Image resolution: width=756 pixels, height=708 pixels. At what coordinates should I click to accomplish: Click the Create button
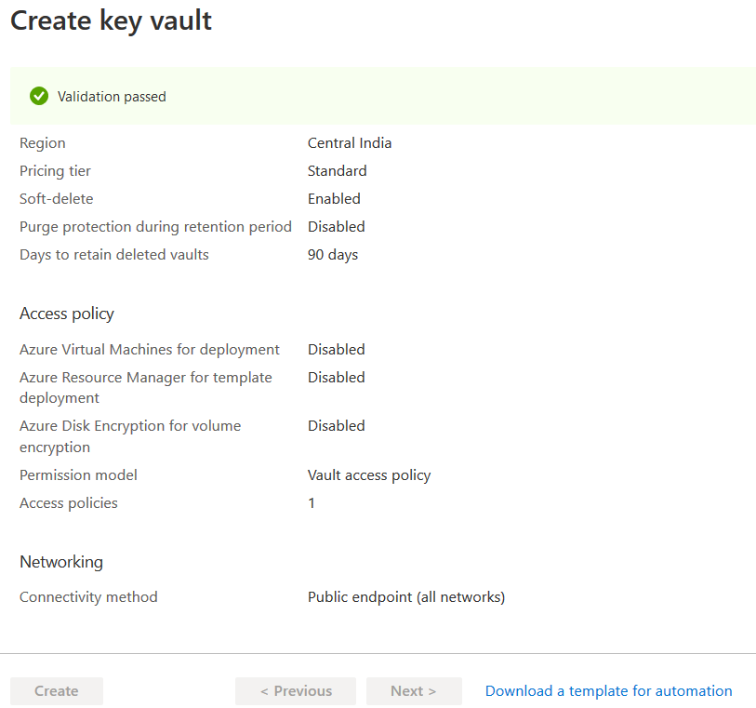(57, 691)
